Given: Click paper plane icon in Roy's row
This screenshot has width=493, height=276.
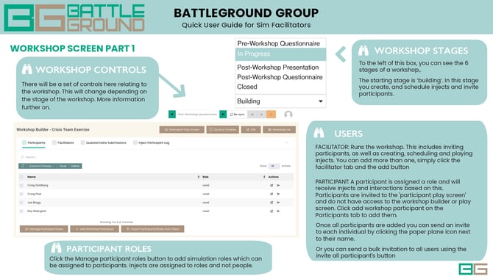Looking at the screenshot, I should (x=278, y=211).
